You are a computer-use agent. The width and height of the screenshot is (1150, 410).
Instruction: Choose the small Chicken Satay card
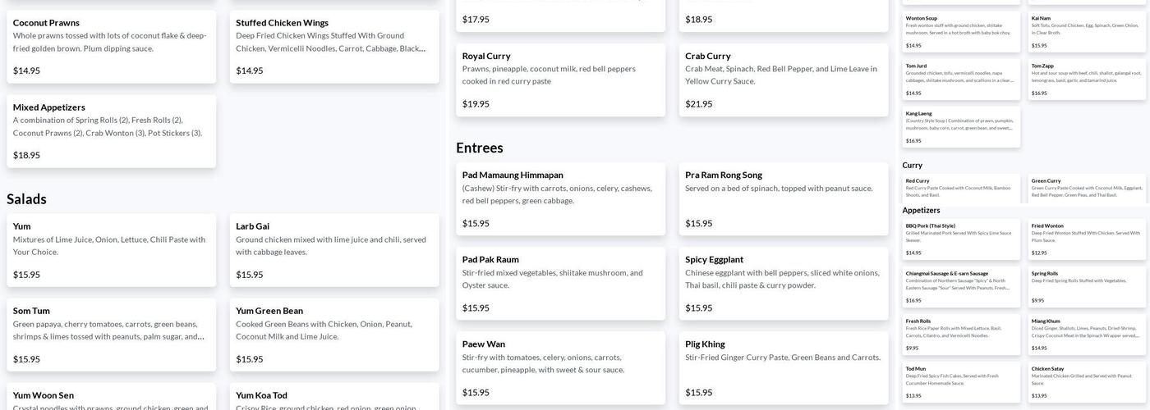pyautogui.click(x=1086, y=381)
